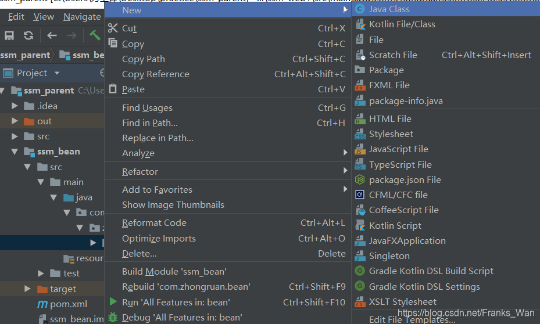Open the View menu

point(44,16)
